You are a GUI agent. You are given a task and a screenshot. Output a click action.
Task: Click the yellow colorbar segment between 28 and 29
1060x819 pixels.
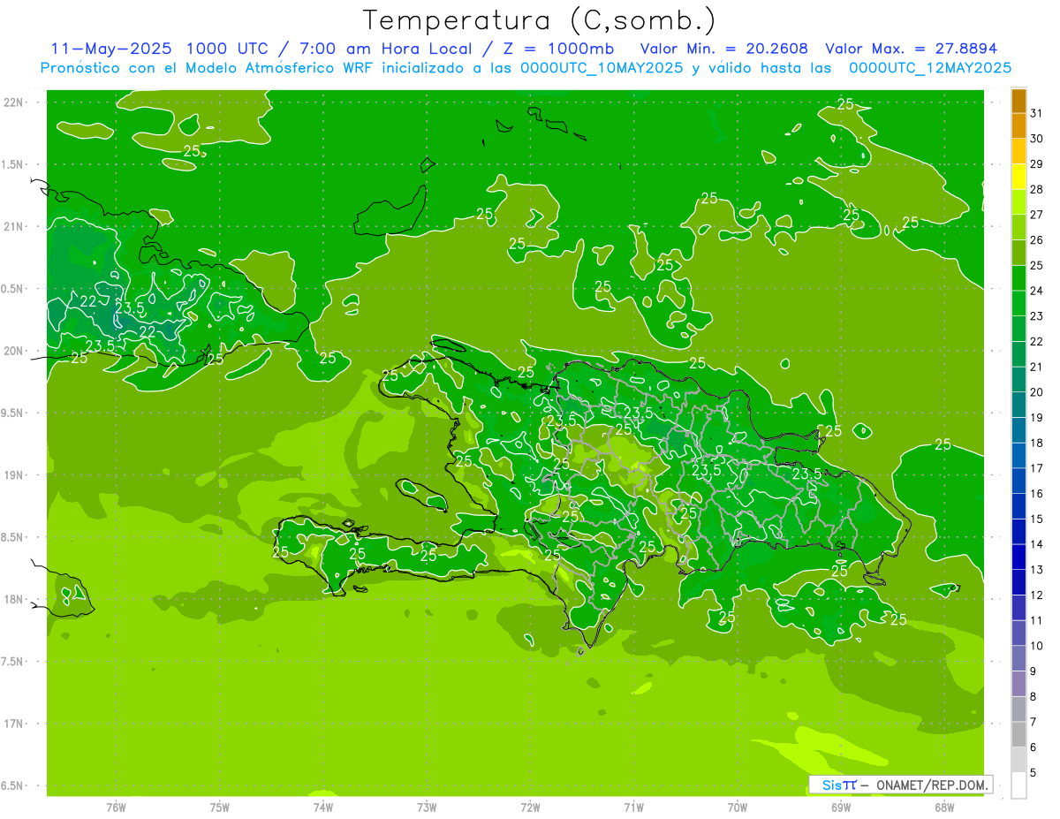click(1018, 177)
